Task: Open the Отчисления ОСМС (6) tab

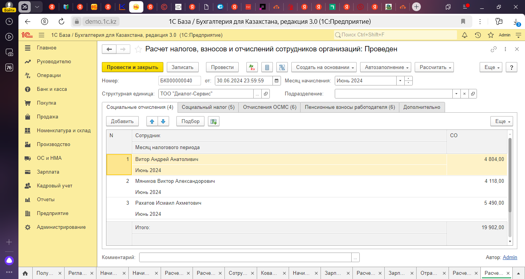Action: [269, 107]
